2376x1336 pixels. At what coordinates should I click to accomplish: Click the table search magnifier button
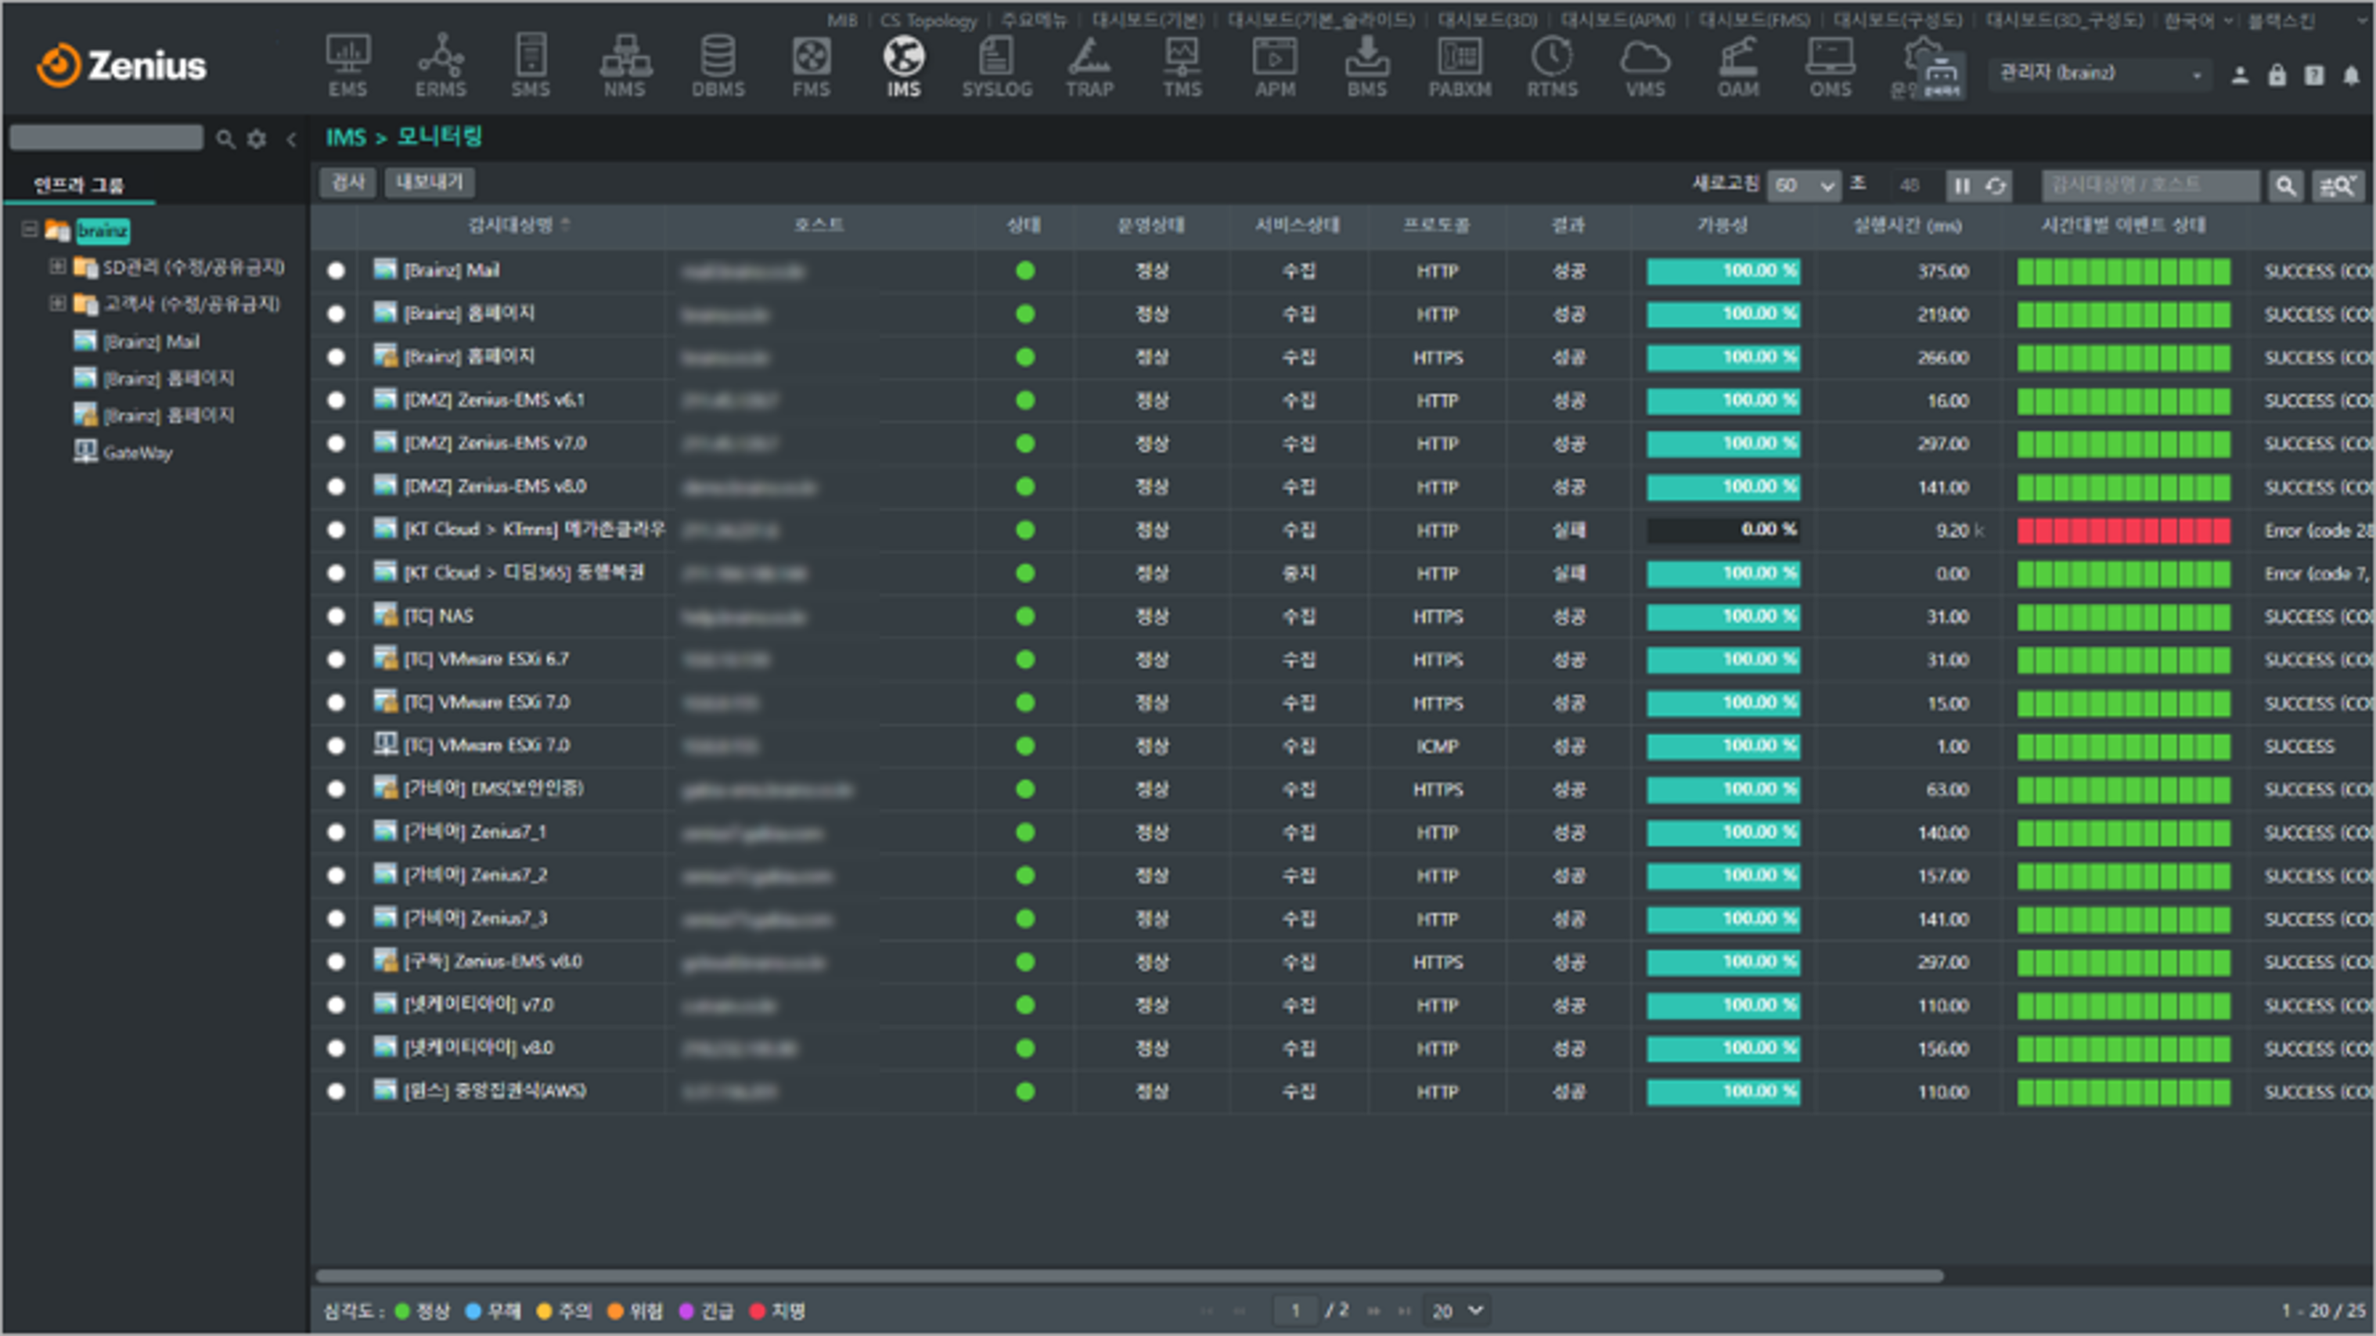(x=2285, y=186)
